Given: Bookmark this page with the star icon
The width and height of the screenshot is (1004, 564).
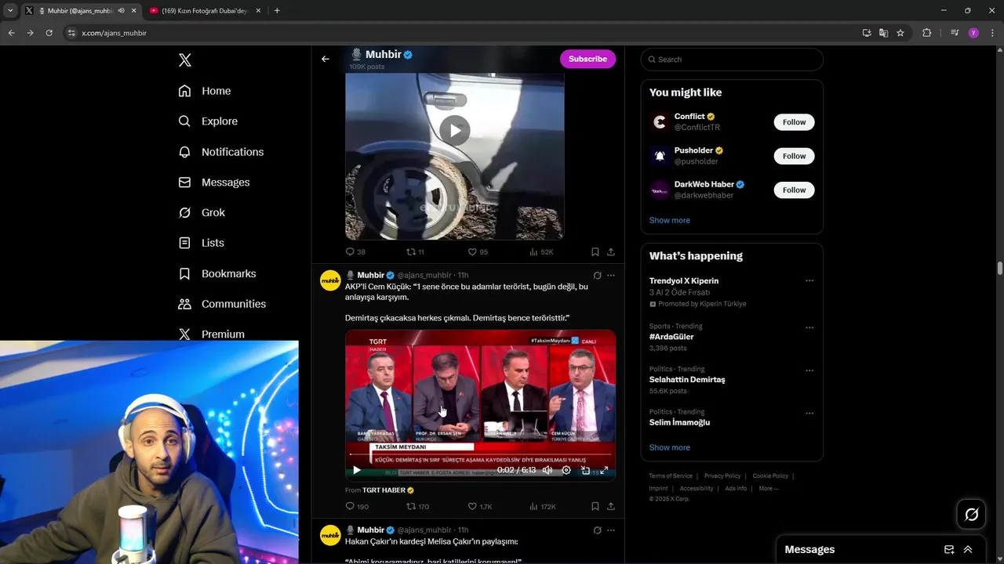Looking at the screenshot, I should pyautogui.click(x=900, y=33).
